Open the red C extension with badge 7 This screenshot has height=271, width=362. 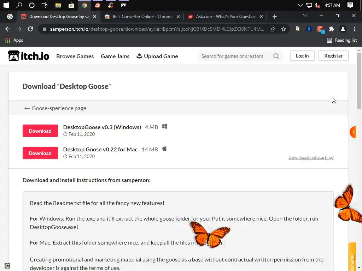pyautogui.click(x=320, y=29)
